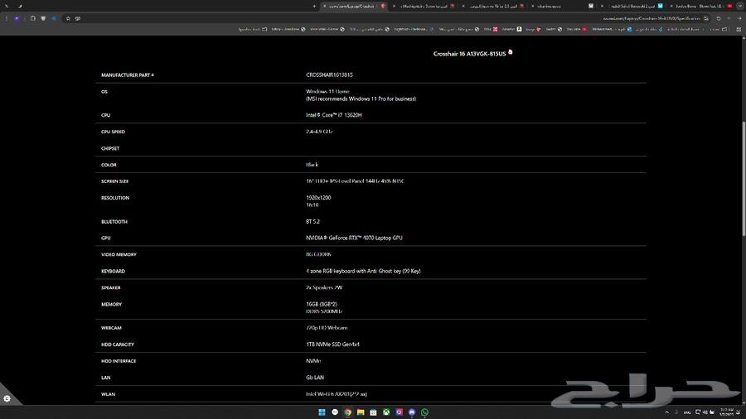
Task: Open Discord from the taskbar
Action: pos(412,412)
